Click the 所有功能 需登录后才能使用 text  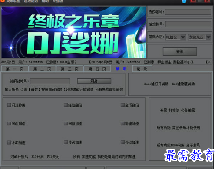coord(178,128)
